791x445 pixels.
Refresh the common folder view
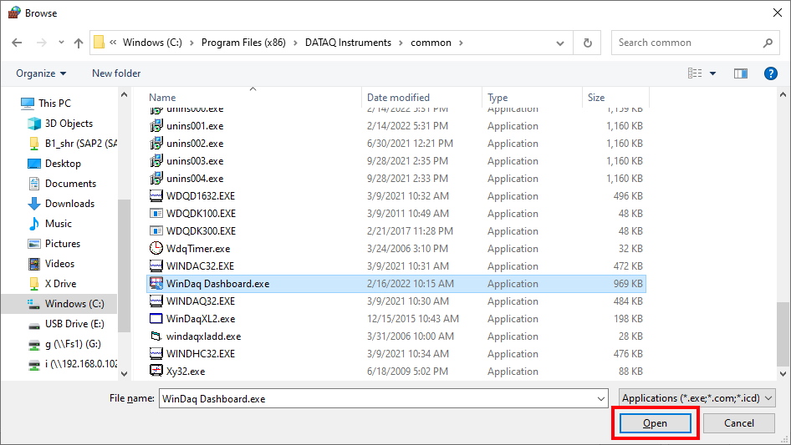click(x=587, y=43)
